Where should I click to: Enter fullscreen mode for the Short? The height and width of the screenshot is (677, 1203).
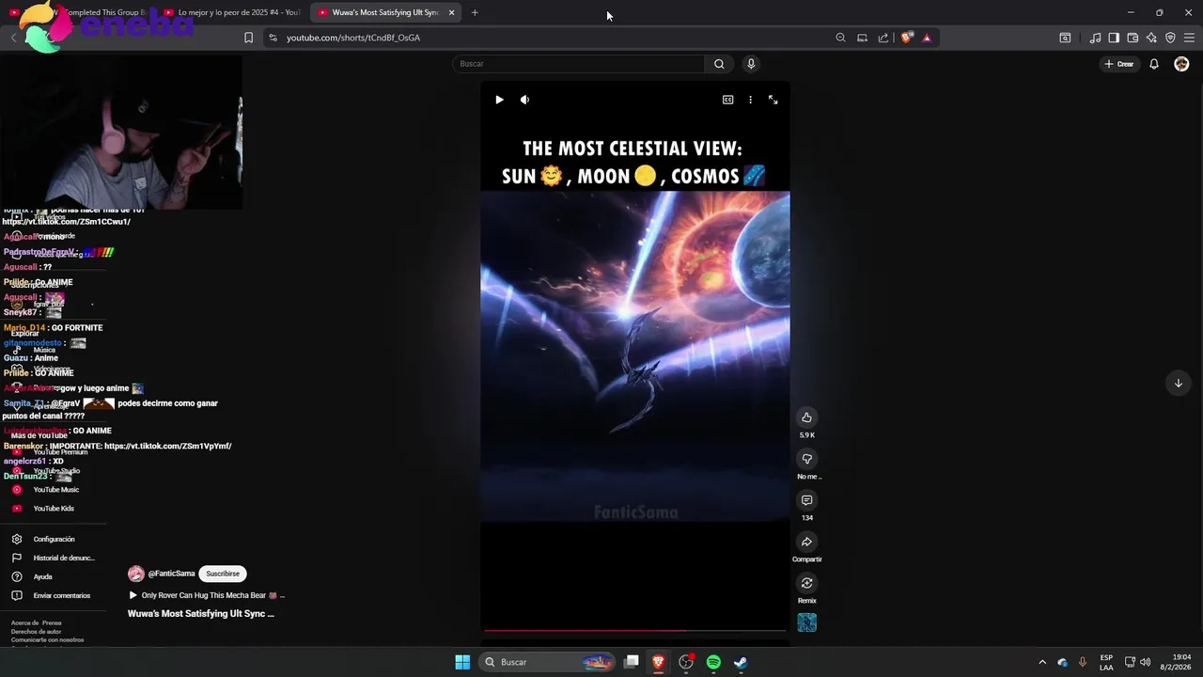(773, 100)
